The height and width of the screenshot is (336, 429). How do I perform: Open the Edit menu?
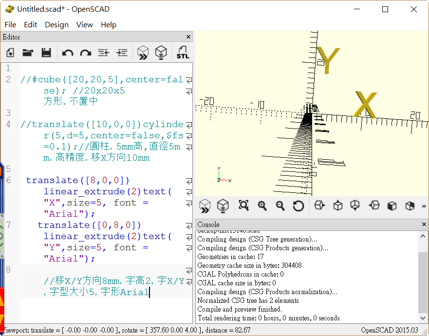click(x=30, y=25)
